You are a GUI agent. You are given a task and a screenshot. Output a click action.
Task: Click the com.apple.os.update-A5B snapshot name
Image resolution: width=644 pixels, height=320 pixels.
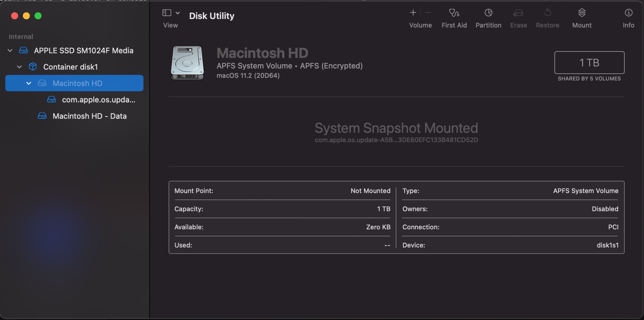click(396, 140)
